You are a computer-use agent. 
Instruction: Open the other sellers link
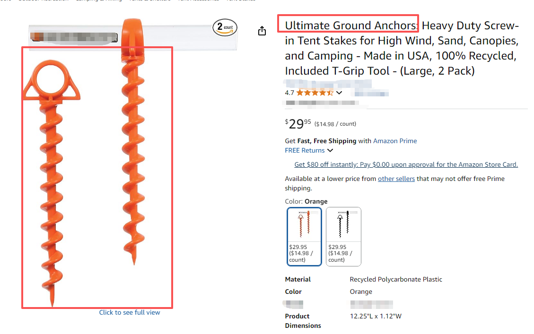tap(396, 179)
